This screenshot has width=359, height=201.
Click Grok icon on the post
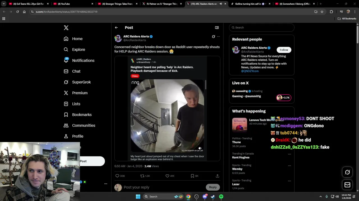coord(213,37)
